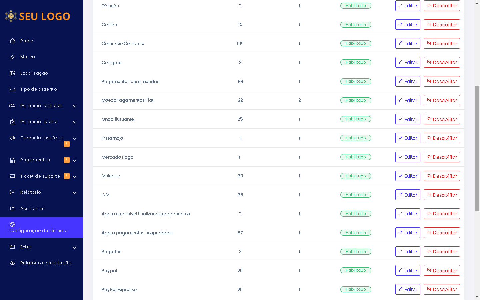Edit the Comércio Coinbase gateway
Screen dimensions: 480x300
408,43
